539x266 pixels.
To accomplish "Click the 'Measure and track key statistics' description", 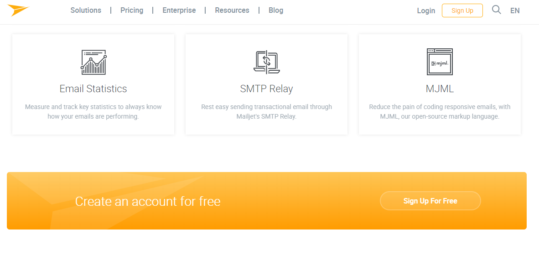I will point(93,111).
